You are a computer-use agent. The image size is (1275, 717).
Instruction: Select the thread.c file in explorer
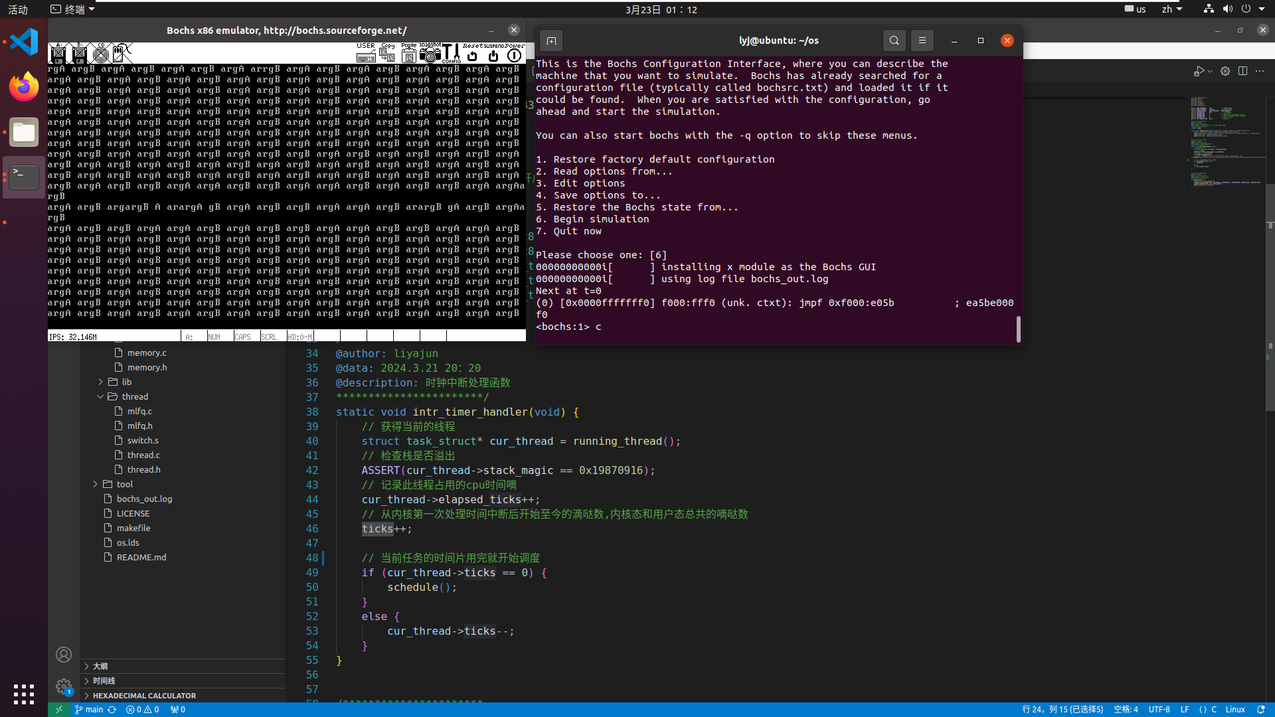click(143, 454)
